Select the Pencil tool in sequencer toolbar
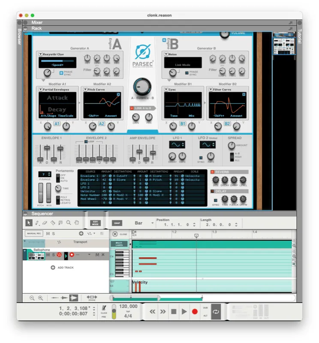The height and width of the screenshot is (343, 319). coord(37,223)
